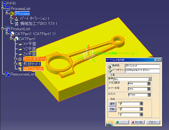Click the ResourcesList wrench icon

[7, 74]
